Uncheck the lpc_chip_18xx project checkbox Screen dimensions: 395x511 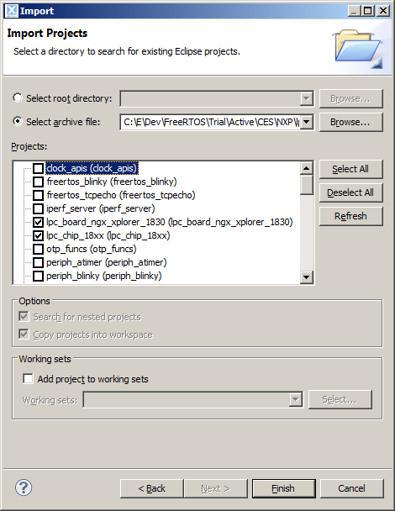[38, 235]
